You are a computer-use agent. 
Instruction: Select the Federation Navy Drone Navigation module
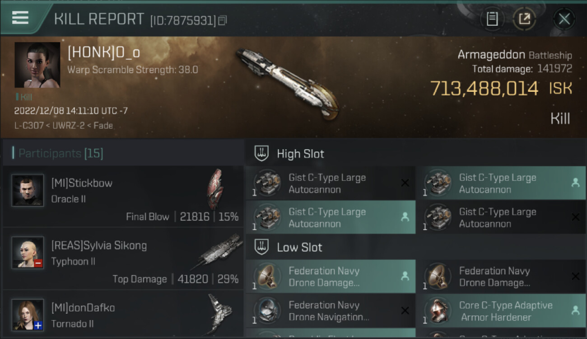click(x=330, y=311)
